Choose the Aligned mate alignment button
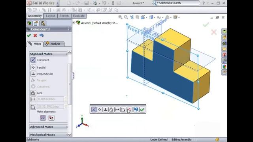The height and width of the screenshot is (142, 253). click(x=43, y=118)
